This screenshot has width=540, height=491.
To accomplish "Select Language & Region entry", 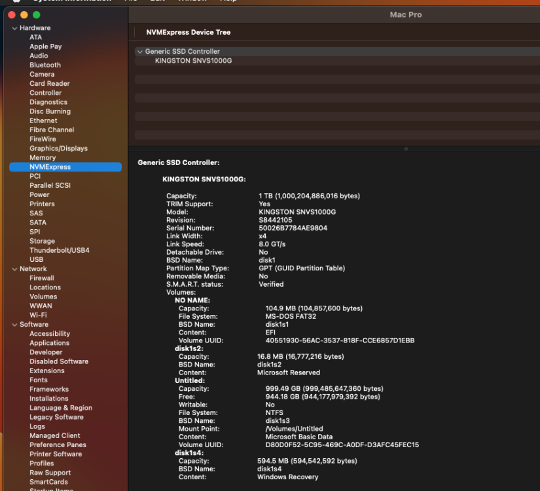I will point(61,409).
